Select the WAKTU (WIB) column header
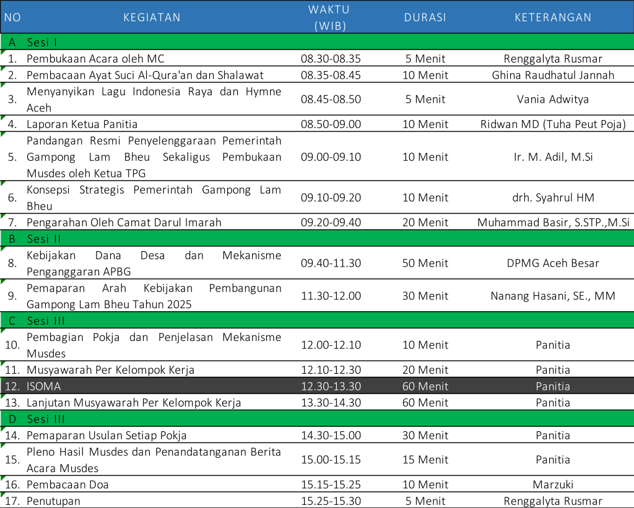Screen dimensions: 634x508 coord(329,17)
